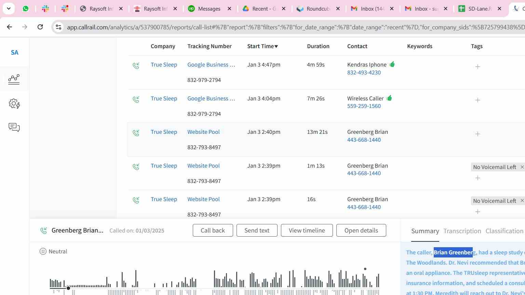This screenshot has width=525, height=295.
Task: Open Website Pool link for 13m 21s call
Action: [203, 132]
